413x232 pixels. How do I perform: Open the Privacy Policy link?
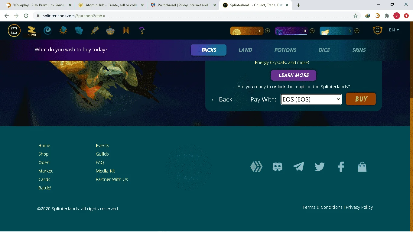pyautogui.click(x=359, y=207)
